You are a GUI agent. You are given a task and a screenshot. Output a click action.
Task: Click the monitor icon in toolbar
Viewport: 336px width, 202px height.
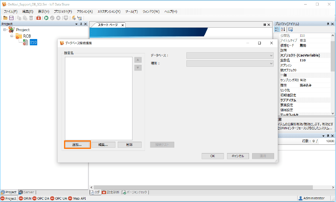coord(66,18)
